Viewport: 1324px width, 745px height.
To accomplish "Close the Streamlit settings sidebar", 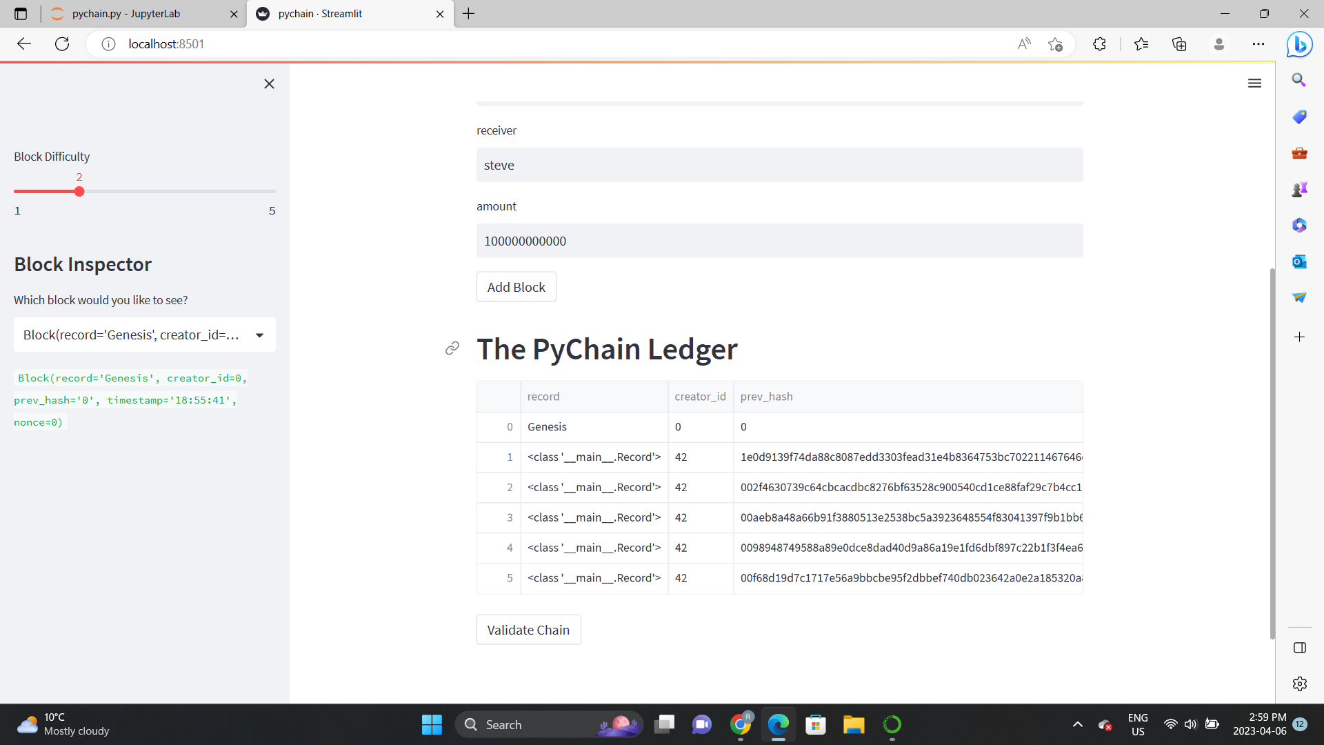I will click(269, 83).
